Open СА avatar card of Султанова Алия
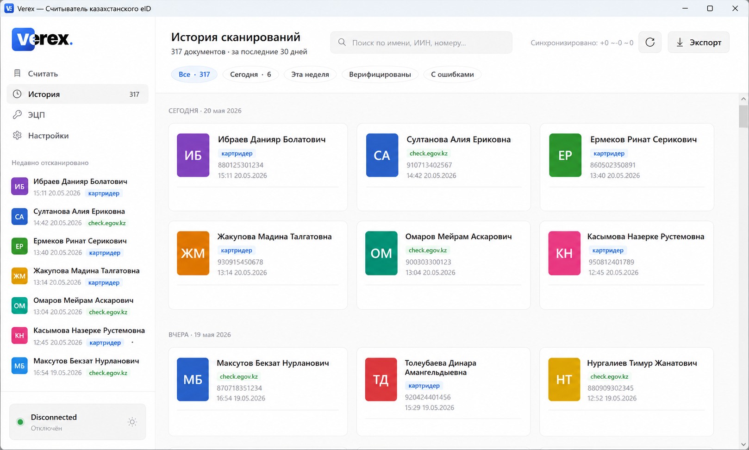 (382, 155)
